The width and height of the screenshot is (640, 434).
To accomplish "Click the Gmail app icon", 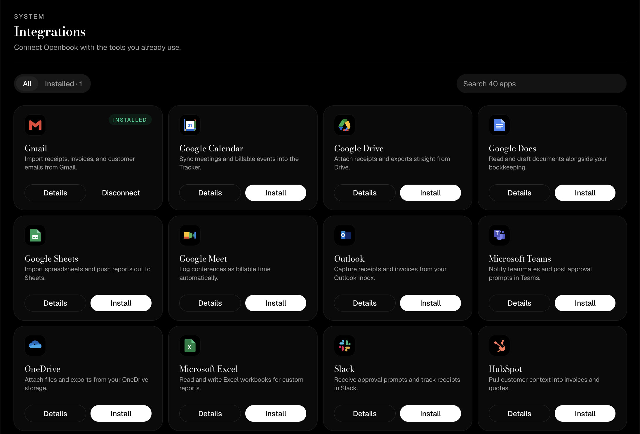I will click(x=35, y=125).
